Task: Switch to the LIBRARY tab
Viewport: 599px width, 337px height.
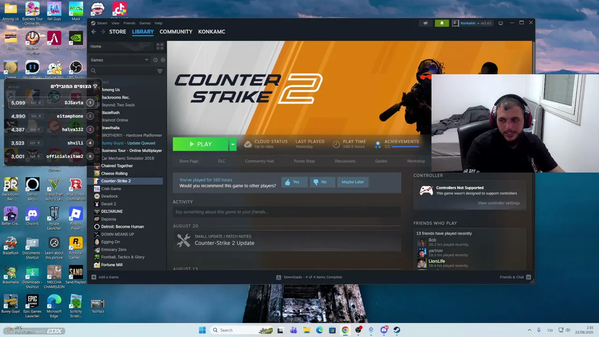Action: coord(143,31)
